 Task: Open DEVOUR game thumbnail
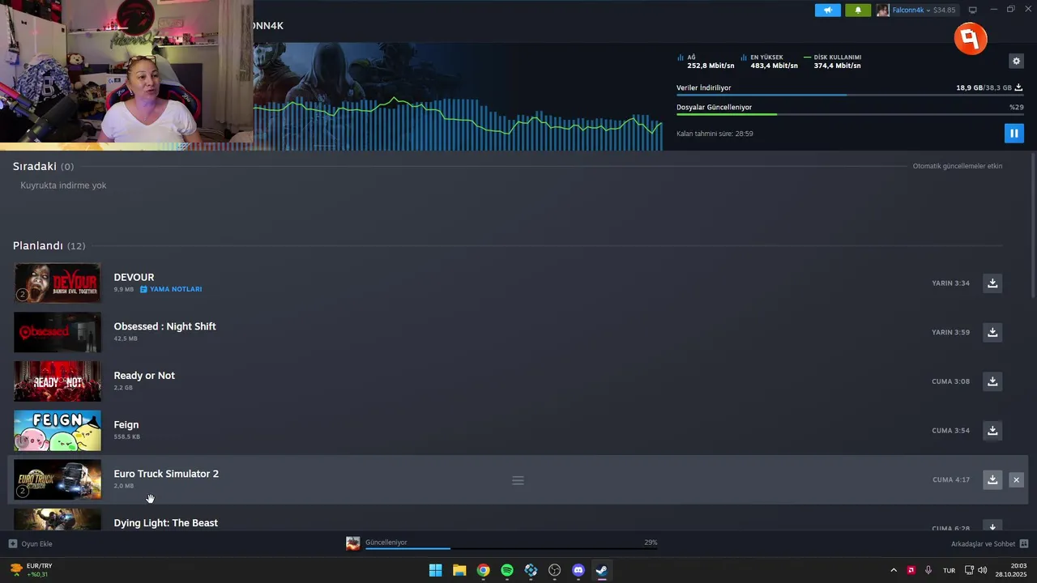coord(58,283)
